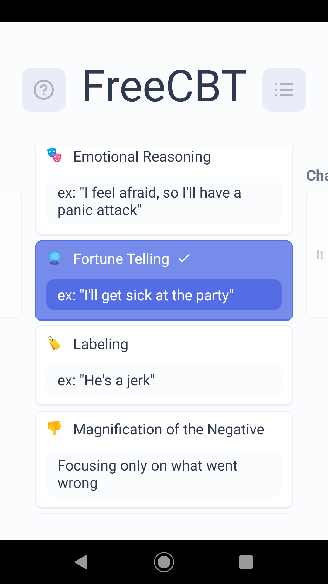Tap the crystal ball icon
The width and height of the screenshot is (328, 584).
55,258
